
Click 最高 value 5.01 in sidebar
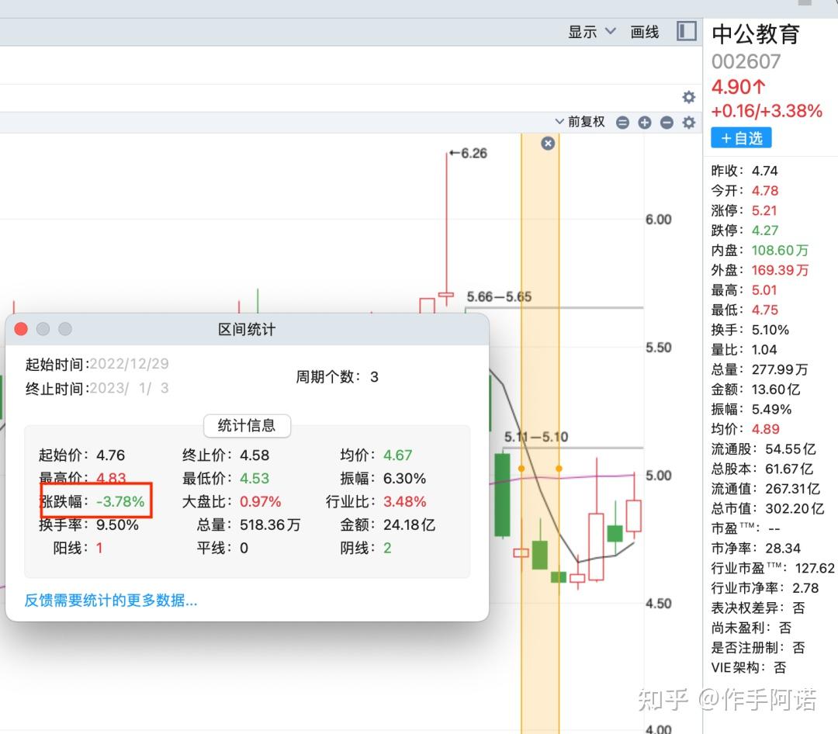[764, 290]
